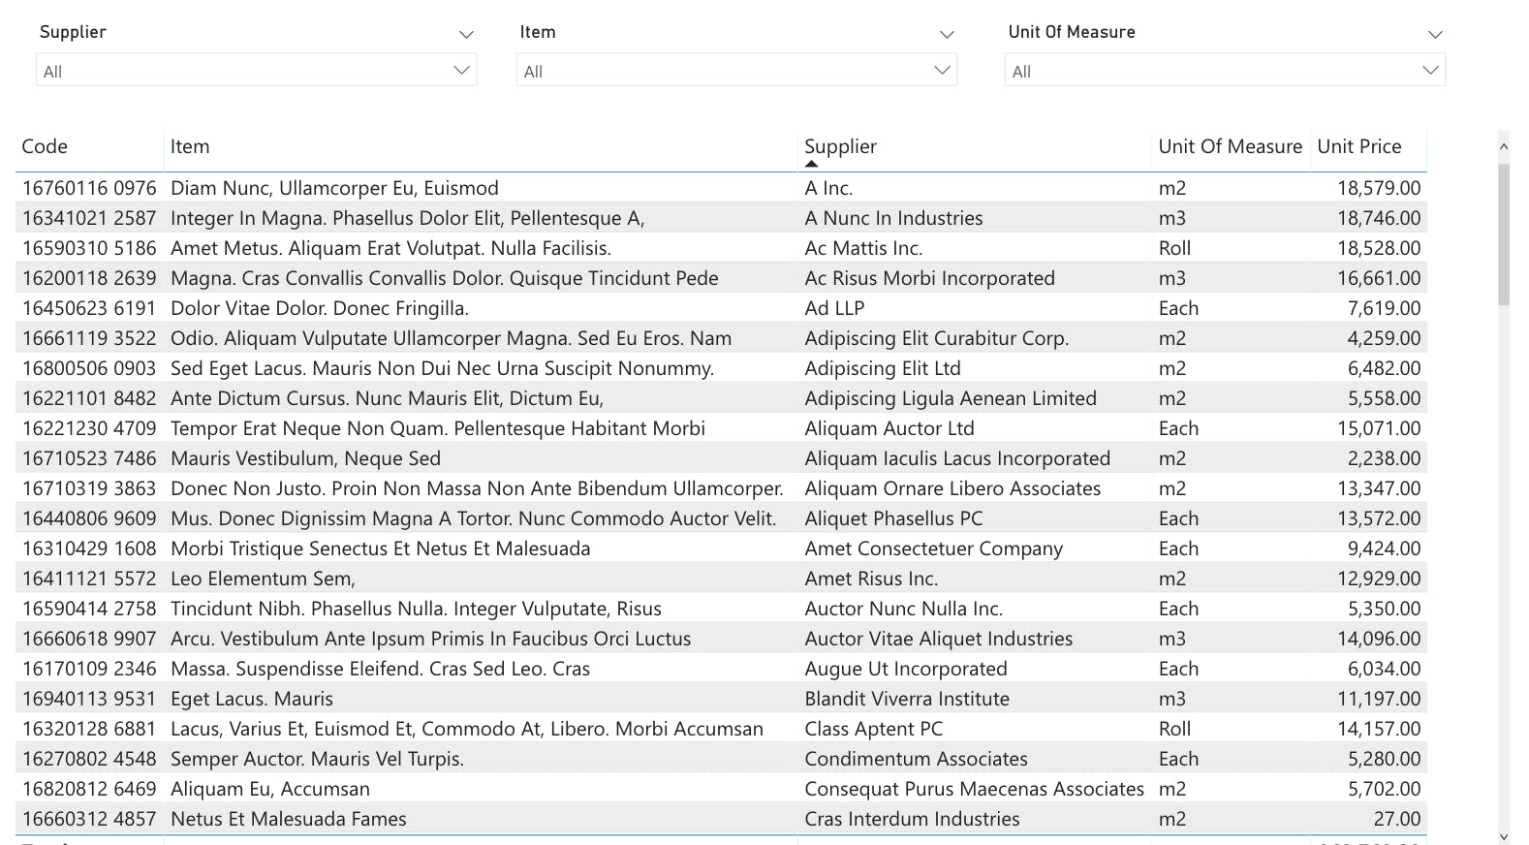Open the Supplier filter dropdown showing All
This screenshot has width=1529, height=845.
257,70
